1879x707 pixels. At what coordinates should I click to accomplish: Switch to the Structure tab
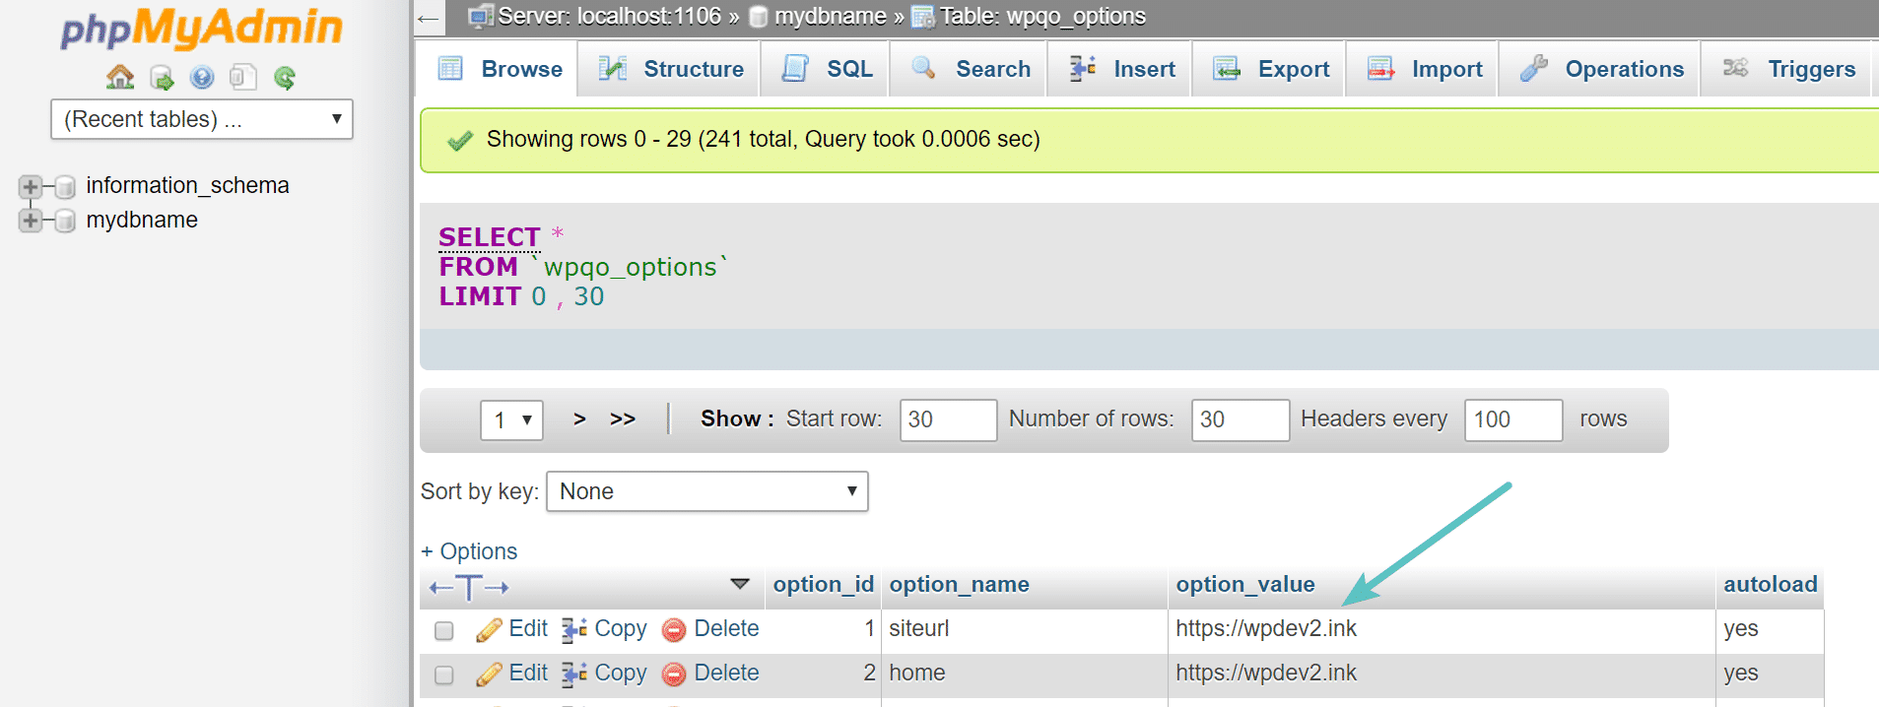click(x=693, y=69)
